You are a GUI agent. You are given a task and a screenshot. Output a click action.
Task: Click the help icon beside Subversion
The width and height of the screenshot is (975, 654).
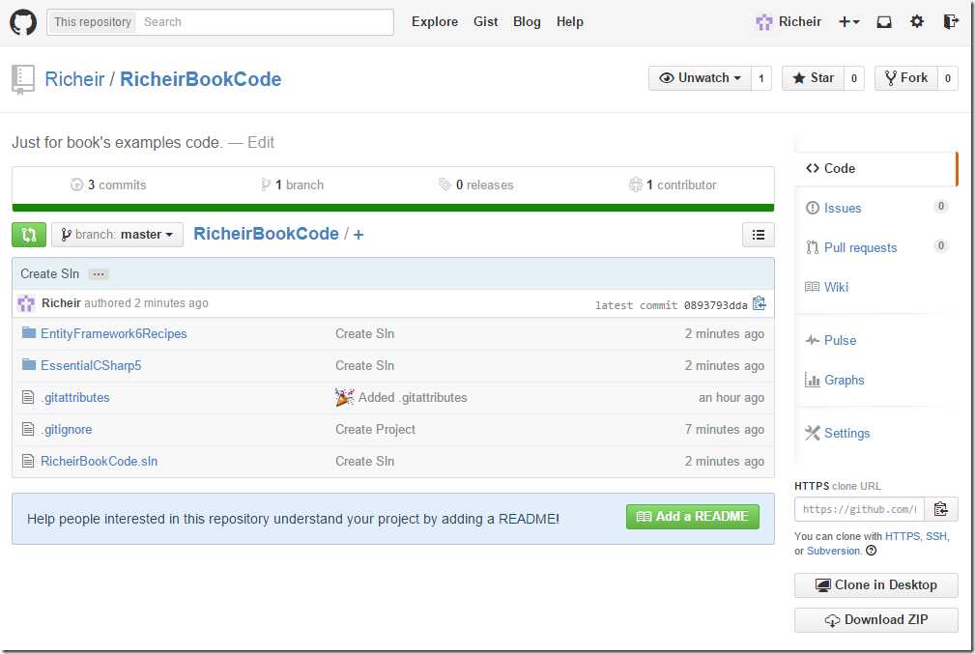872,551
